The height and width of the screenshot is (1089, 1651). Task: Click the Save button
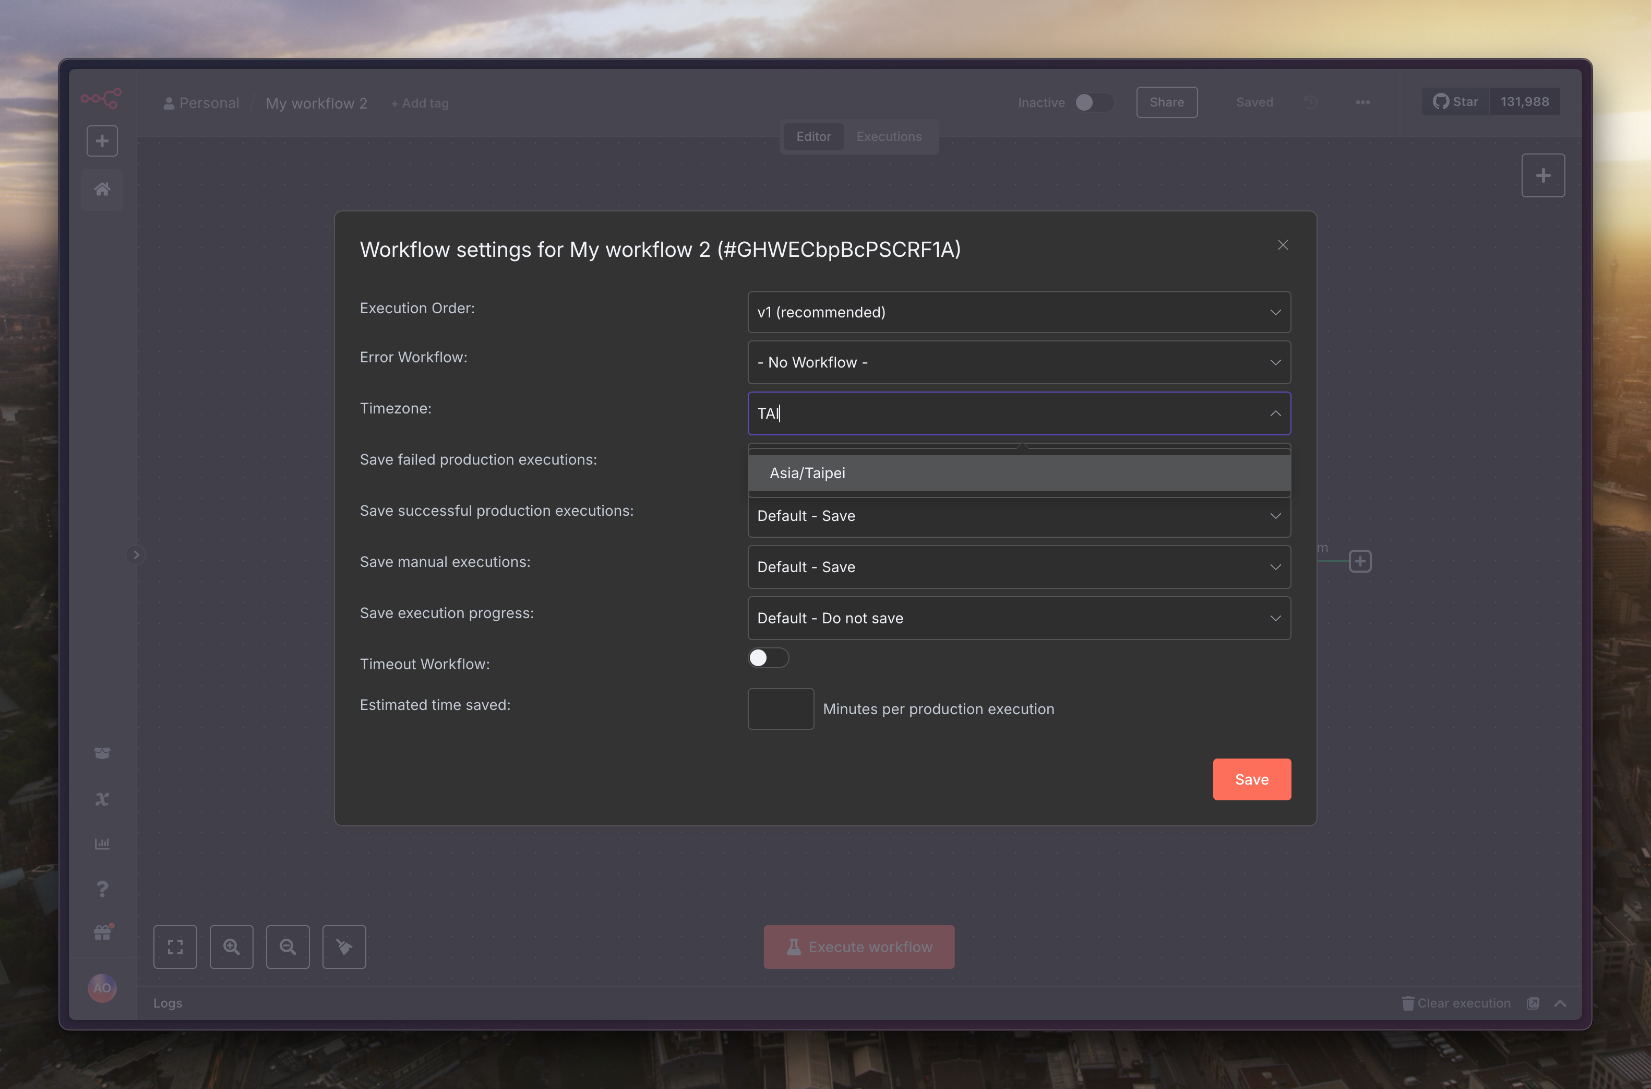coord(1251,778)
